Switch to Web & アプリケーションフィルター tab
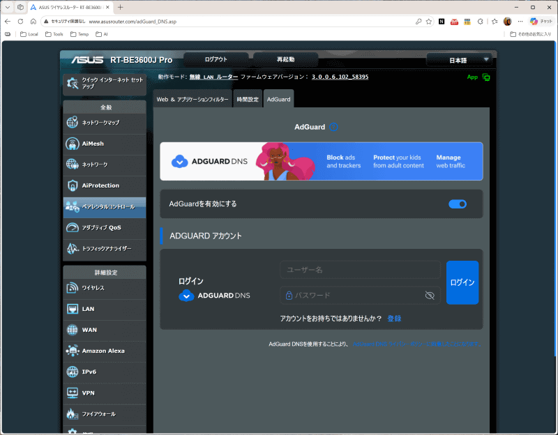 click(193, 99)
